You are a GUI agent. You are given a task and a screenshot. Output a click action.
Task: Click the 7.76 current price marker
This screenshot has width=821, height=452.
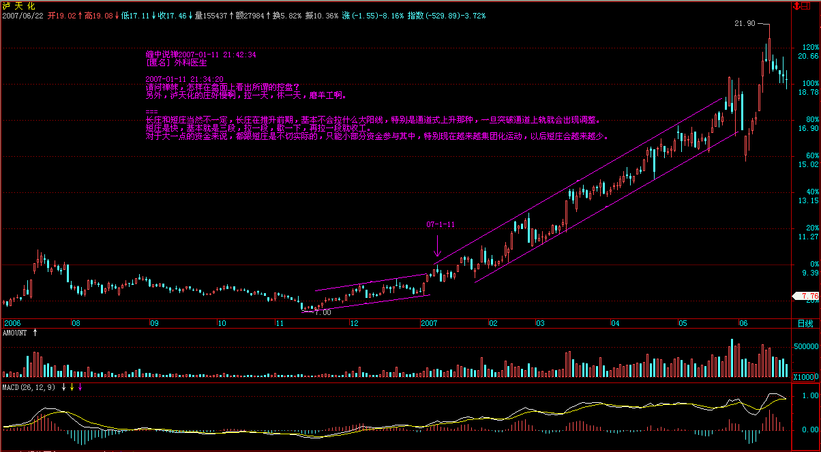(x=807, y=296)
